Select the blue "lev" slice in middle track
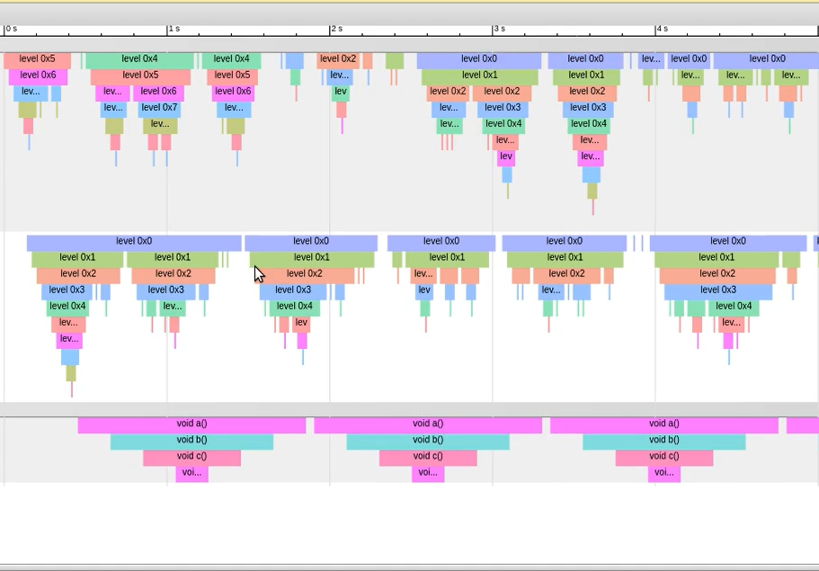 424,291
